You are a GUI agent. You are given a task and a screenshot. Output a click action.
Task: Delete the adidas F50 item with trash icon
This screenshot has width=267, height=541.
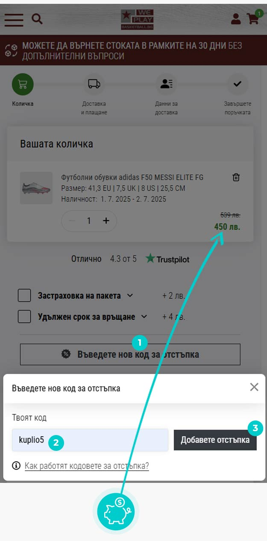(x=236, y=177)
